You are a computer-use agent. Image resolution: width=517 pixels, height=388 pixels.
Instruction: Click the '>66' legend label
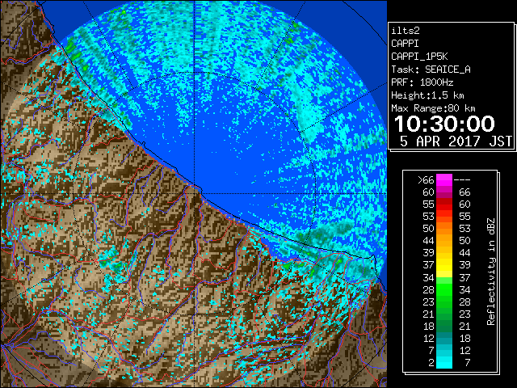[426, 180]
